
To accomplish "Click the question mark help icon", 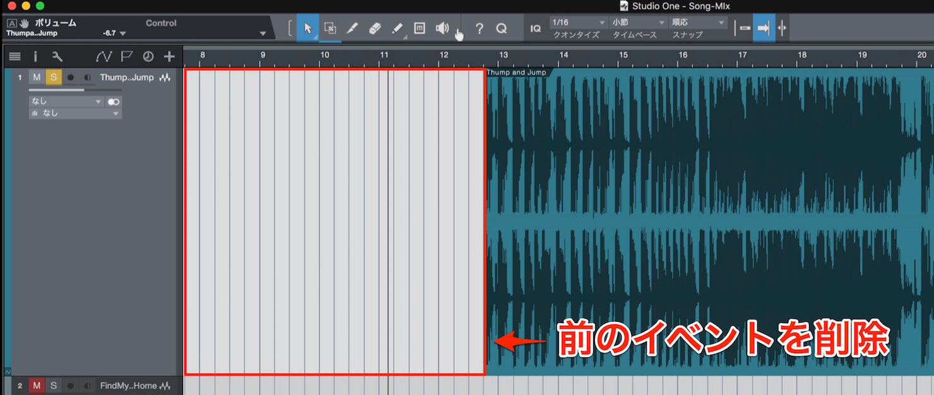I will [479, 28].
